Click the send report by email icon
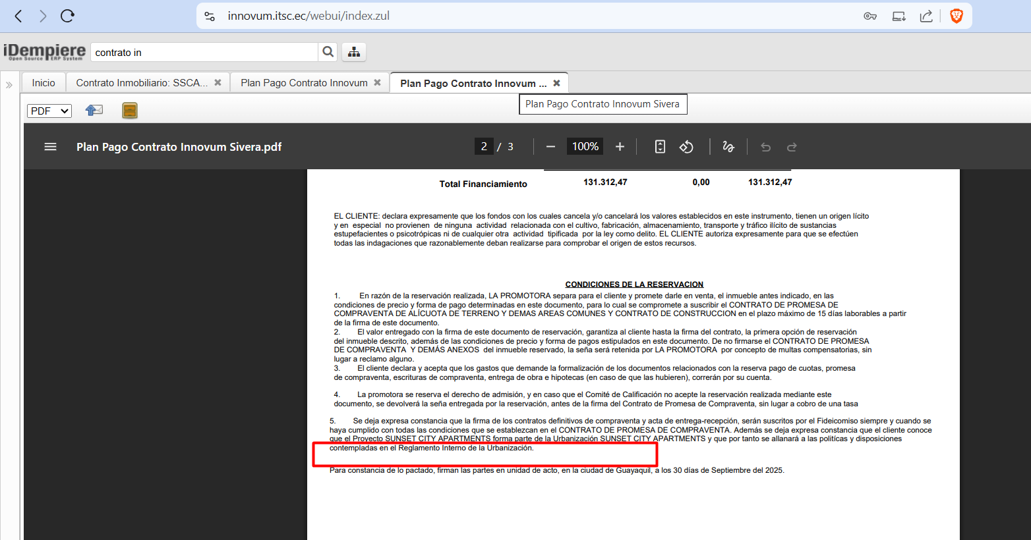The height and width of the screenshot is (540, 1031). pos(94,111)
